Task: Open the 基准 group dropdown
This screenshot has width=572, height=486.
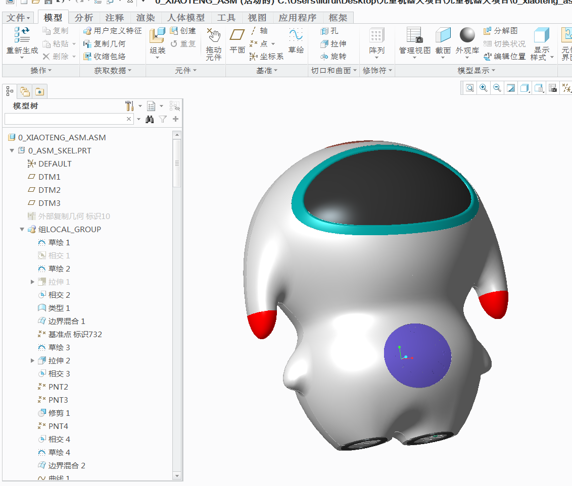Action: point(267,71)
